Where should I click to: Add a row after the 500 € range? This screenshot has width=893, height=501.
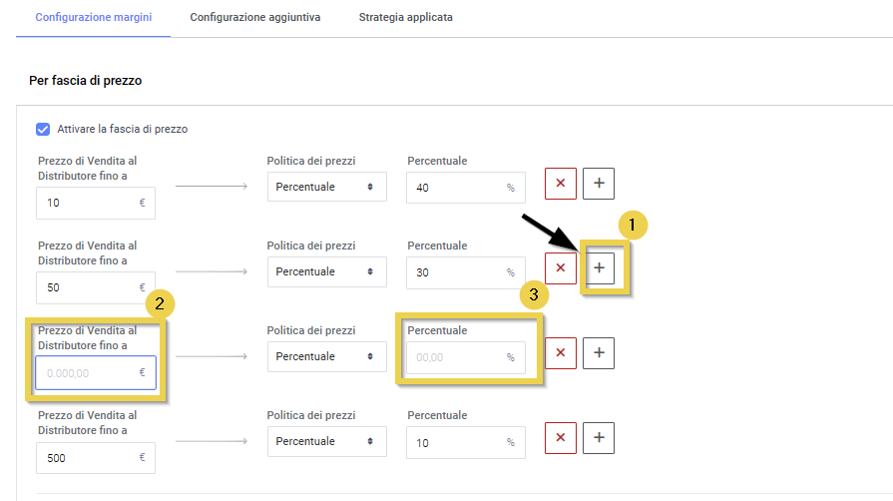coord(599,437)
